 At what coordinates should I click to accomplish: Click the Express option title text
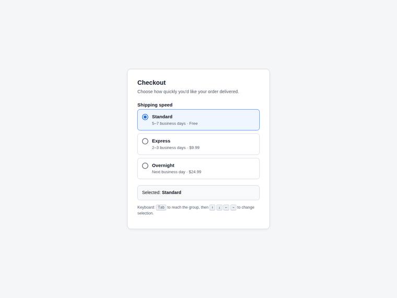pyautogui.click(x=161, y=141)
